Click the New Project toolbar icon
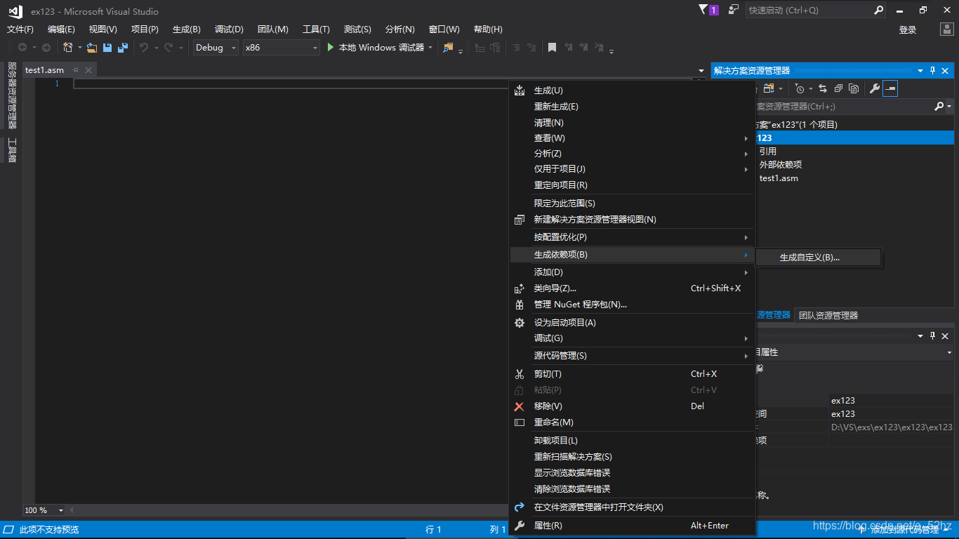The image size is (959, 539). [68, 48]
